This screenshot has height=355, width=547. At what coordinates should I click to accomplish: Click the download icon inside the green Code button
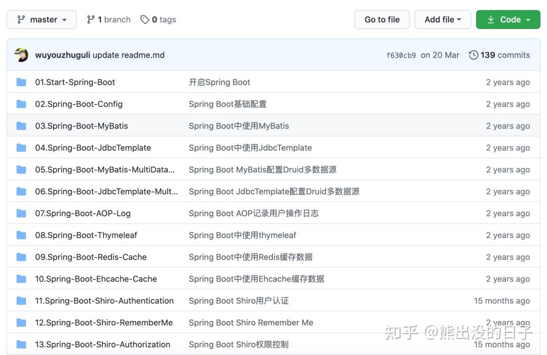pos(490,19)
